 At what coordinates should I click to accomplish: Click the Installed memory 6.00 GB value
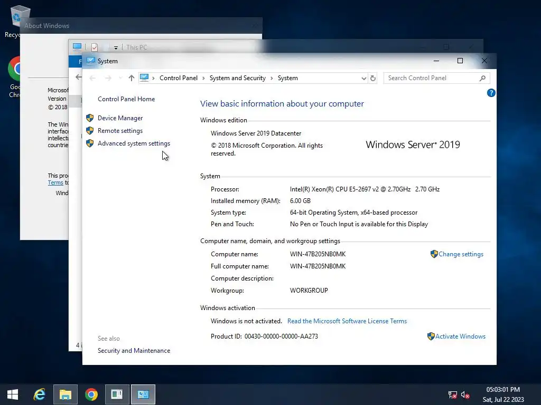coord(300,201)
